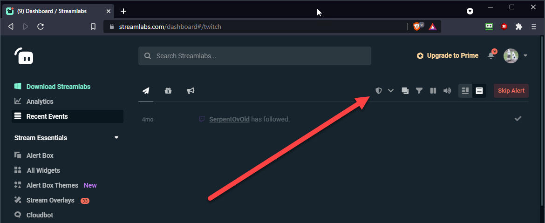Image resolution: width=545 pixels, height=223 pixels.
Task: Click the Search Streamlabs field
Action: pyautogui.click(x=255, y=56)
